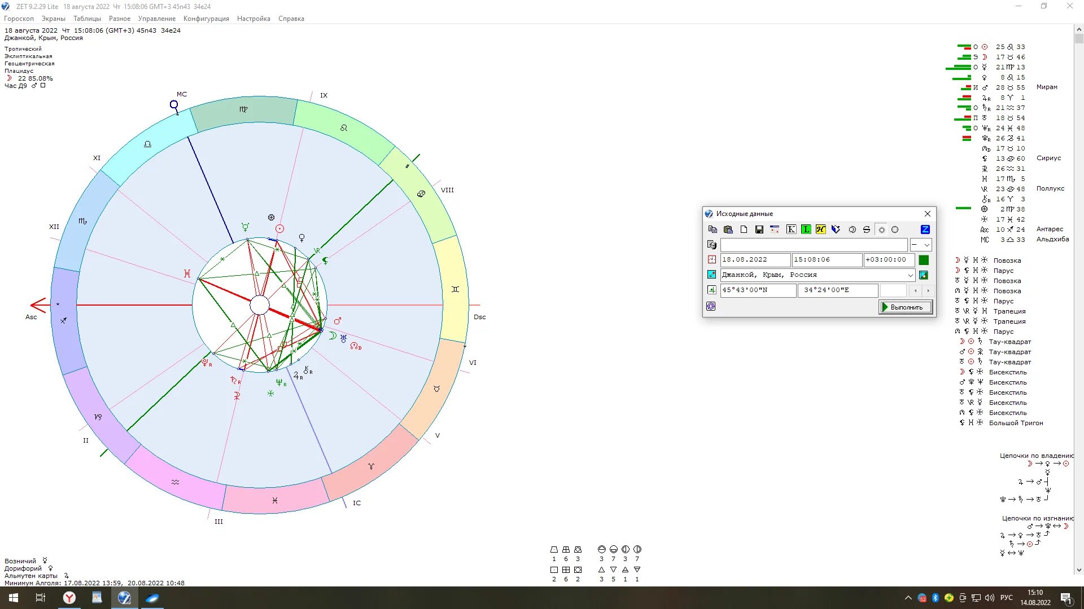Select the single-chart small circle toggle
Image resolution: width=1084 pixels, height=609 pixels.
click(881, 230)
